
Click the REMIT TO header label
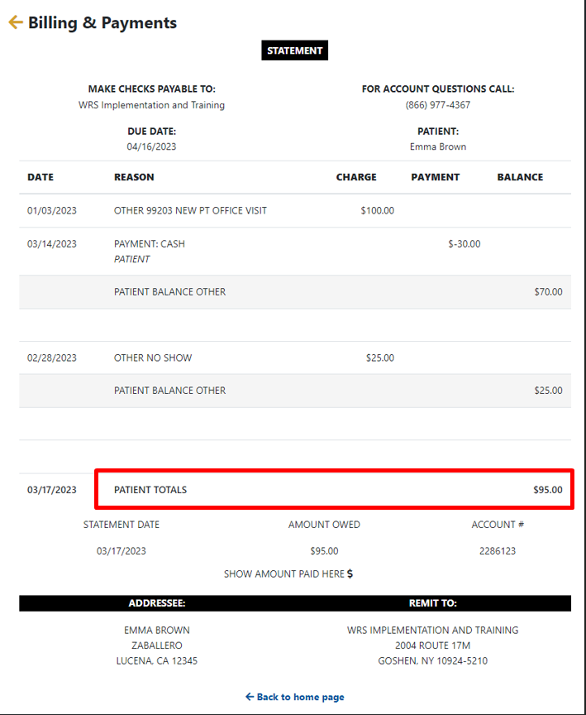[x=432, y=603]
